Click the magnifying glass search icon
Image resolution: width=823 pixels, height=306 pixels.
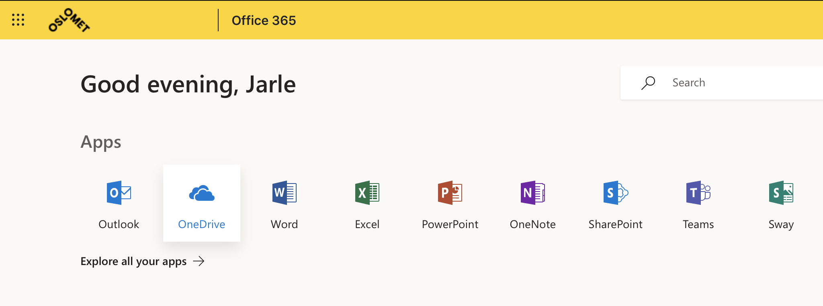click(x=648, y=83)
